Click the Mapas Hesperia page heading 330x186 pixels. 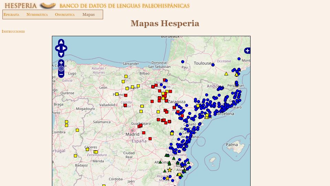click(x=165, y=23)
